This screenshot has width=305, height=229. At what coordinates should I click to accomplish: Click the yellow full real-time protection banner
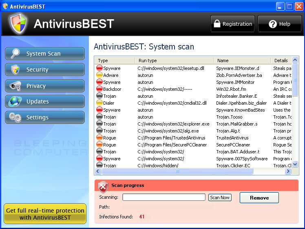[x=45, y=214]
